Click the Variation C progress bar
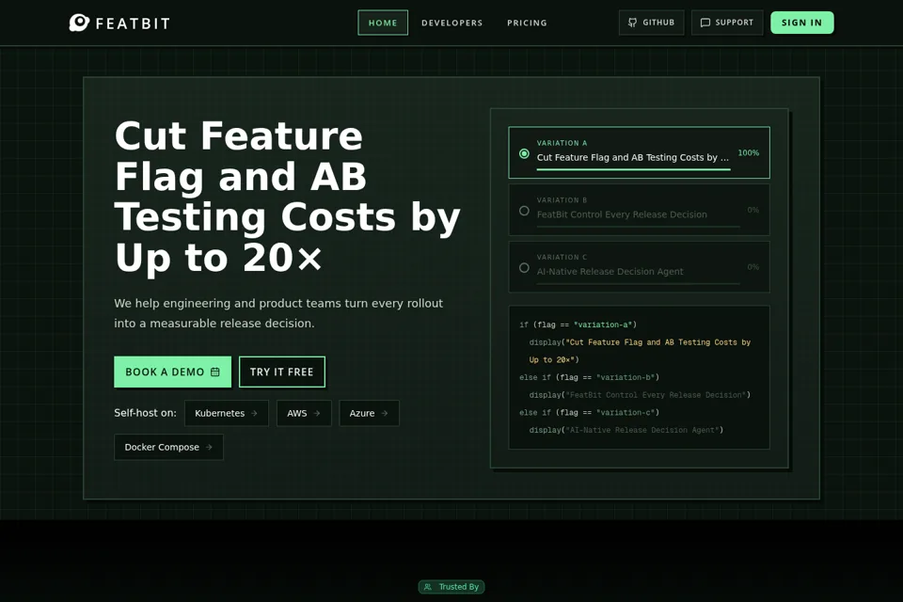This screenshot has width=903, height=602. [638, 283]
